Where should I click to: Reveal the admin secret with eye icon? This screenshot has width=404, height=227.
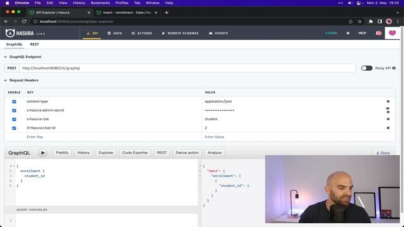point(388,108)
